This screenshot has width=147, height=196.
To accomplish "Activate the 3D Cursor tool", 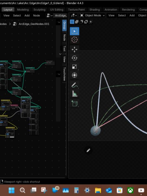I will 74,40.
